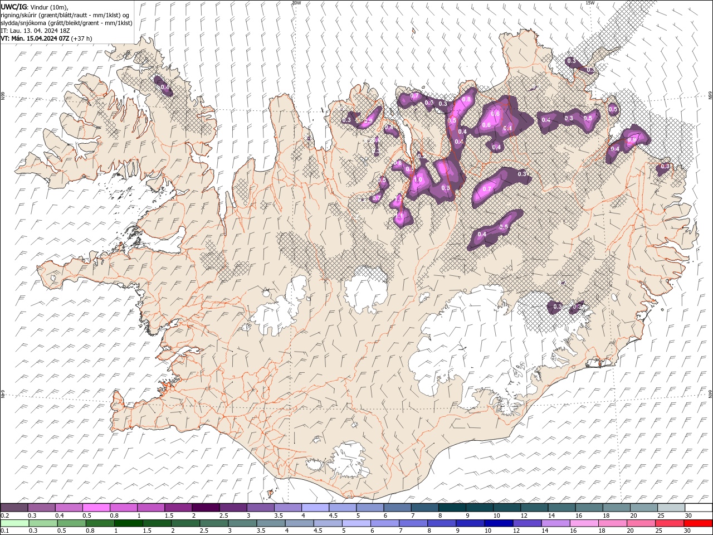Click the lower scale swatch between 7 and 8
The height and width of the screenshot is (535, 713).
pyautogui.click(x=413, y=523)
